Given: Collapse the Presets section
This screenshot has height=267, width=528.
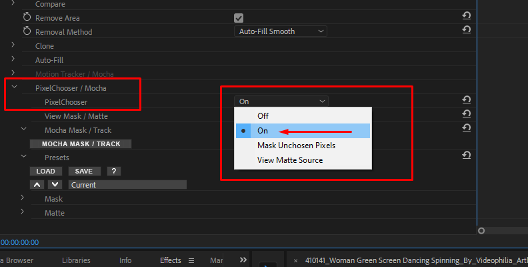Looking at the screenshot, I should tap(23, 156).
